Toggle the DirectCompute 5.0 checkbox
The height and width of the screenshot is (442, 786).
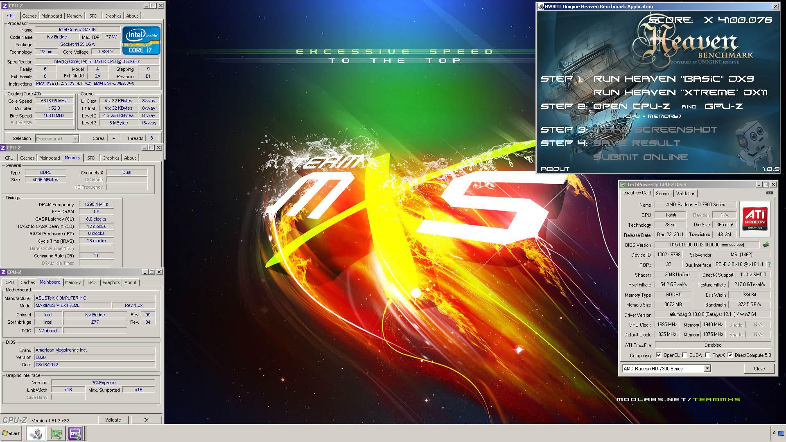coord(730,355)
